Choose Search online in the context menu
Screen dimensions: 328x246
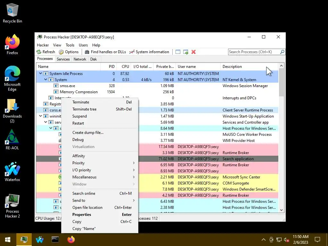(x=100, y=193)
